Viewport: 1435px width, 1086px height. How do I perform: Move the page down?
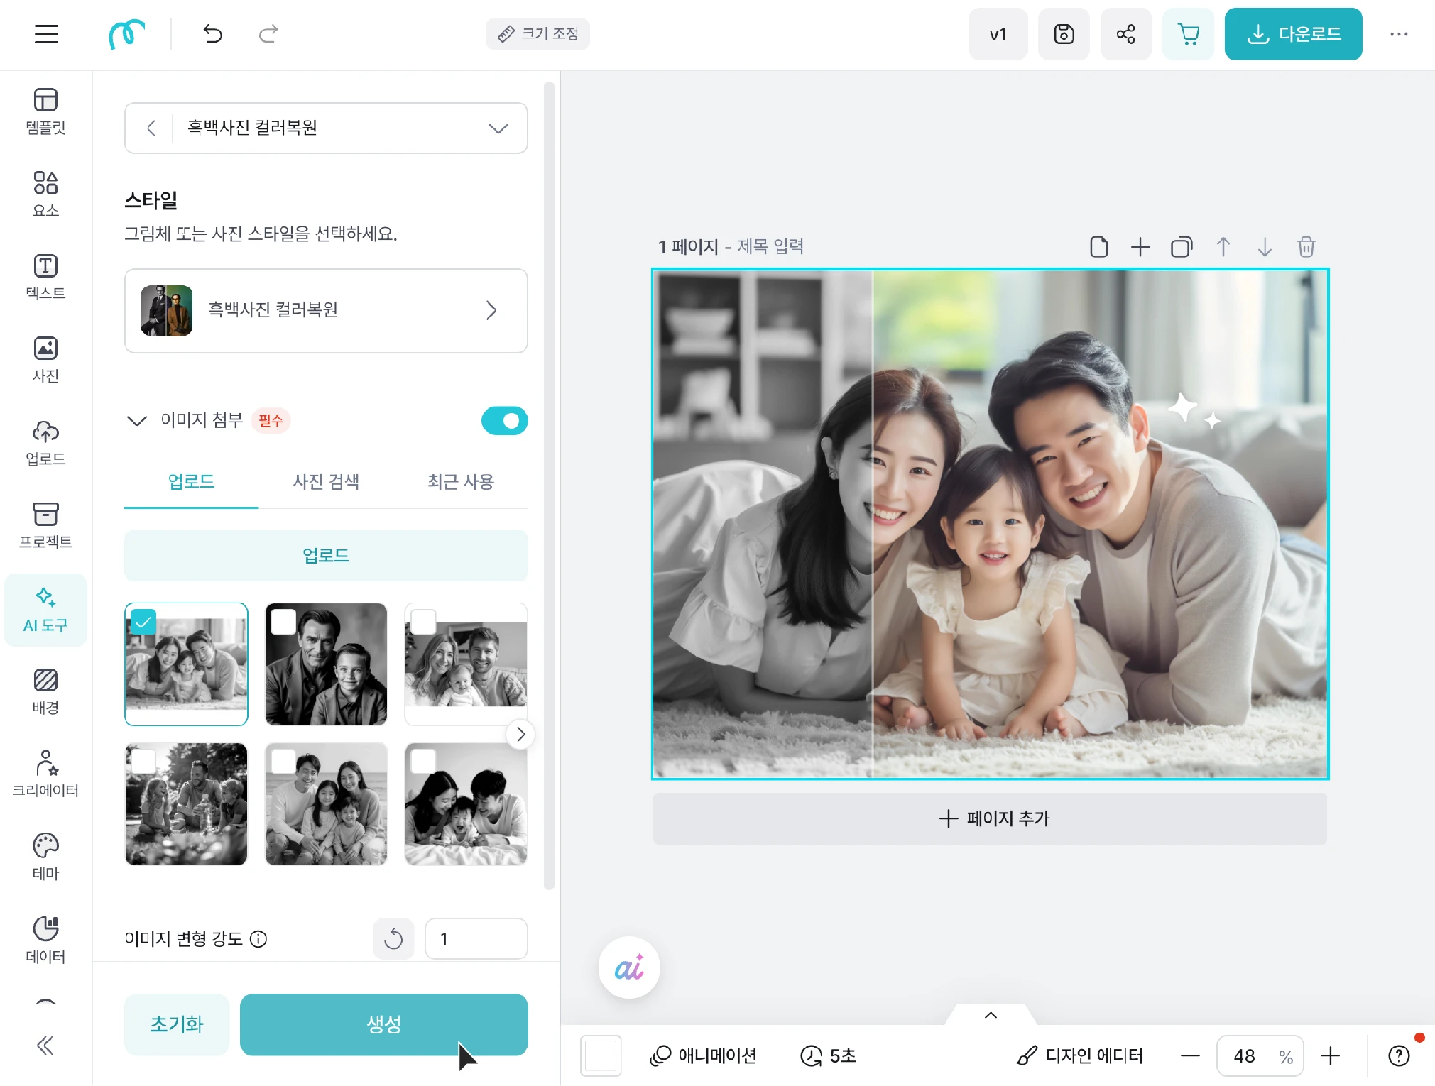pos(1265,247)
